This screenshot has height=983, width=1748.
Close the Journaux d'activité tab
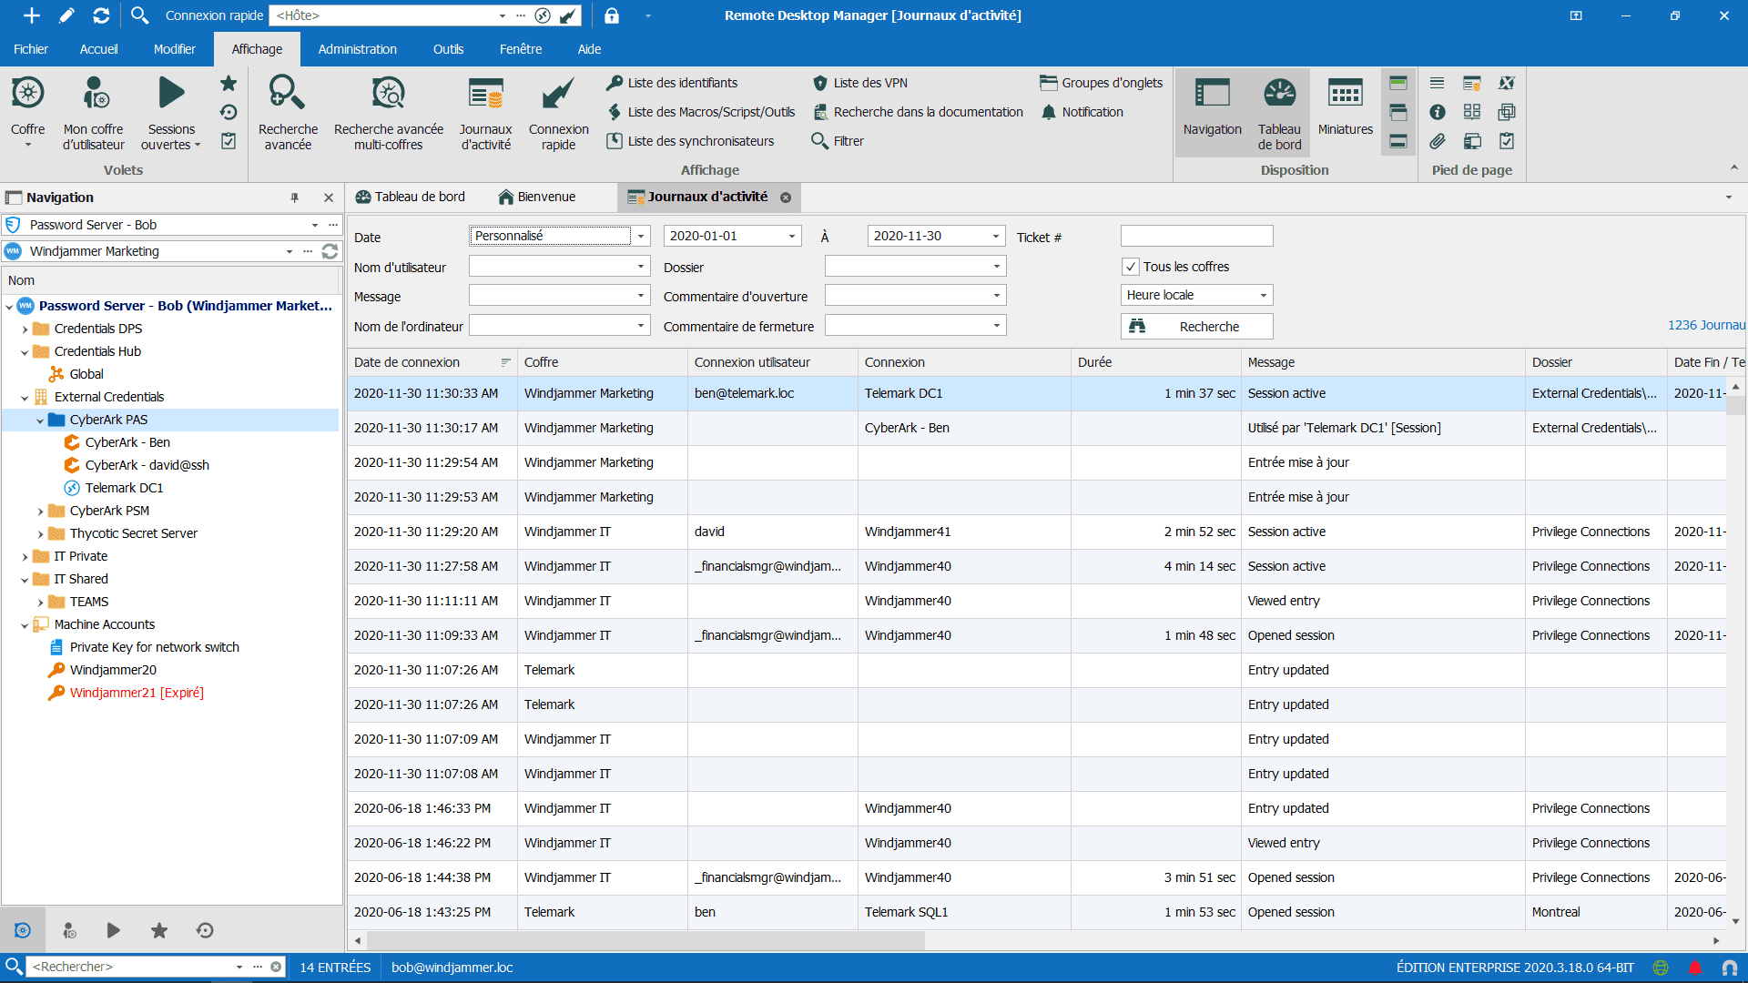pyautogui.click(x=786, y=198)
